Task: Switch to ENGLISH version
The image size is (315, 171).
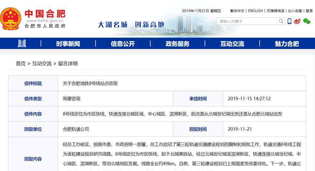Action: point(255,11)
